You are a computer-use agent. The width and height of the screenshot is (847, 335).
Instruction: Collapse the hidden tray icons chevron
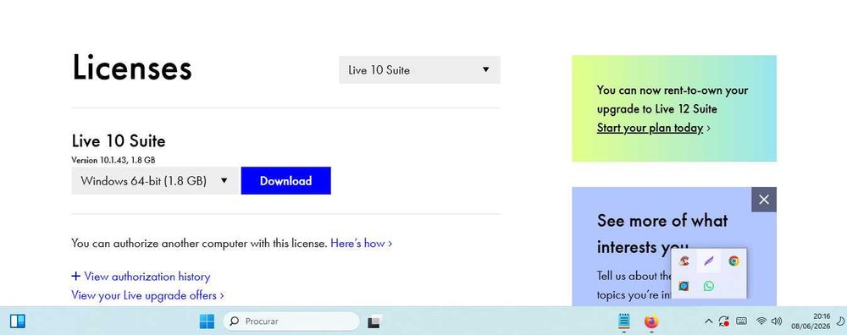click(709, 321)
